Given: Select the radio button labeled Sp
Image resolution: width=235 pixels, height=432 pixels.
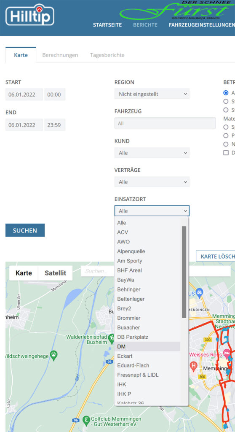Looking at the screenshot, I should [226, 127].
